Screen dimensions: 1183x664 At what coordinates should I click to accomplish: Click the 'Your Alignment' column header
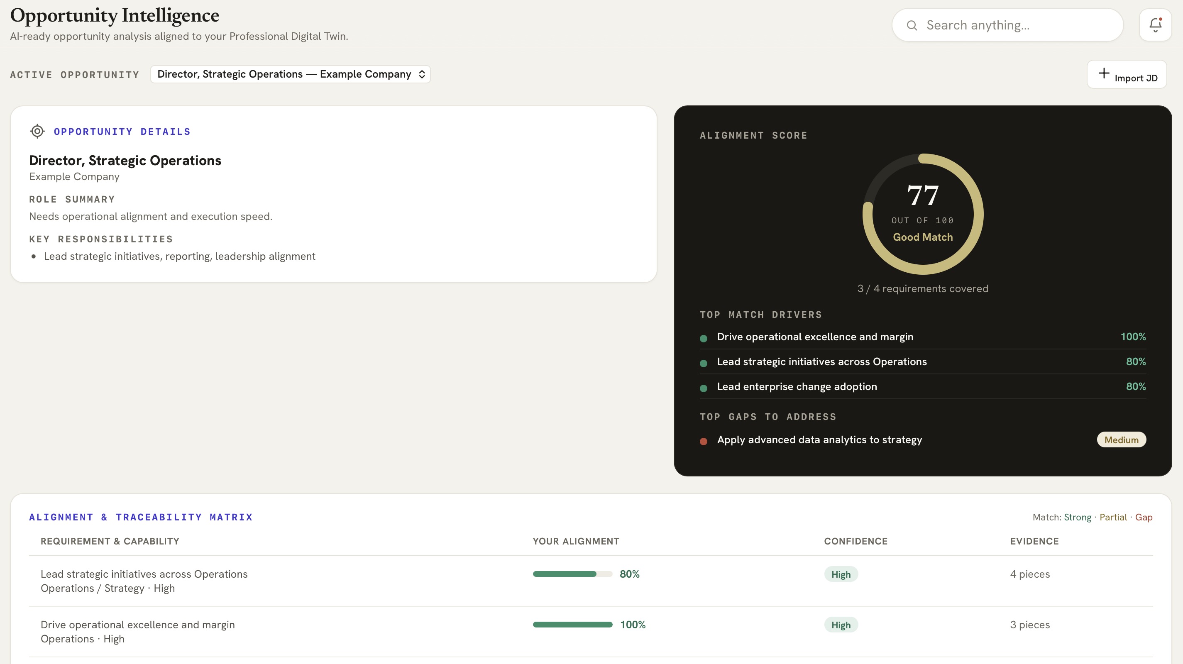coord(576,541)
